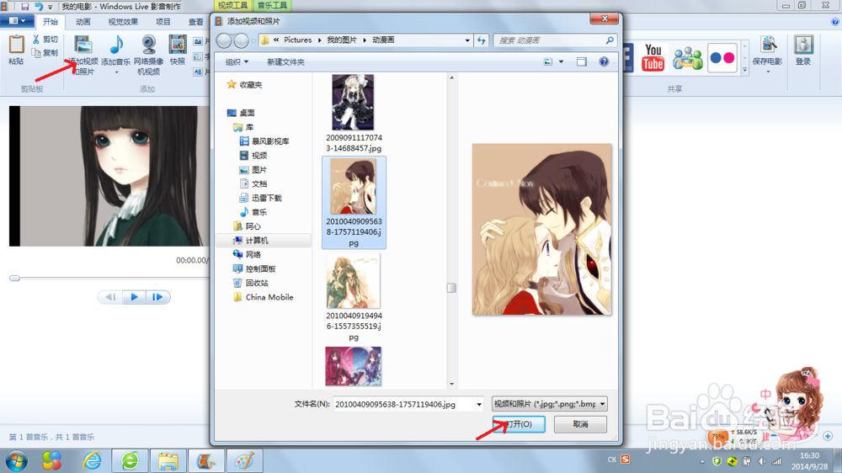The image size is (842, 473).
Task: Click the dialog help question mark icon
Action: [x=604, y=61]
